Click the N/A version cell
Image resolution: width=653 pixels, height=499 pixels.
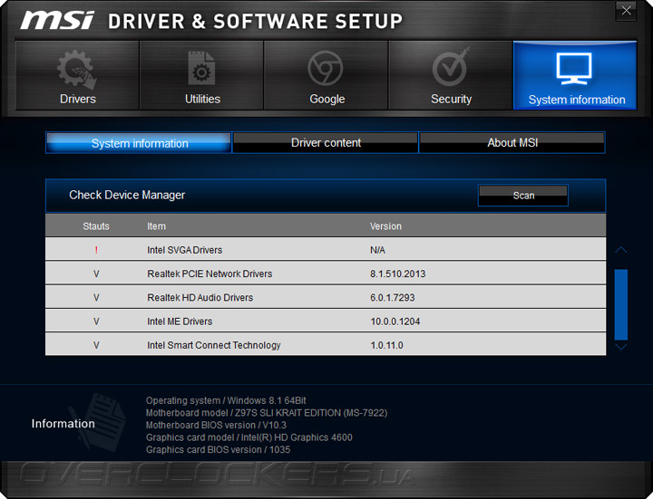377,250
